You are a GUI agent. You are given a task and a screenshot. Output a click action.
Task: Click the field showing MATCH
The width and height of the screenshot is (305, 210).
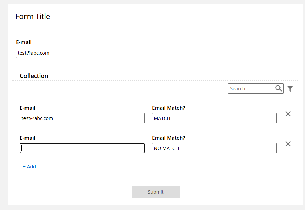point(214,118)
